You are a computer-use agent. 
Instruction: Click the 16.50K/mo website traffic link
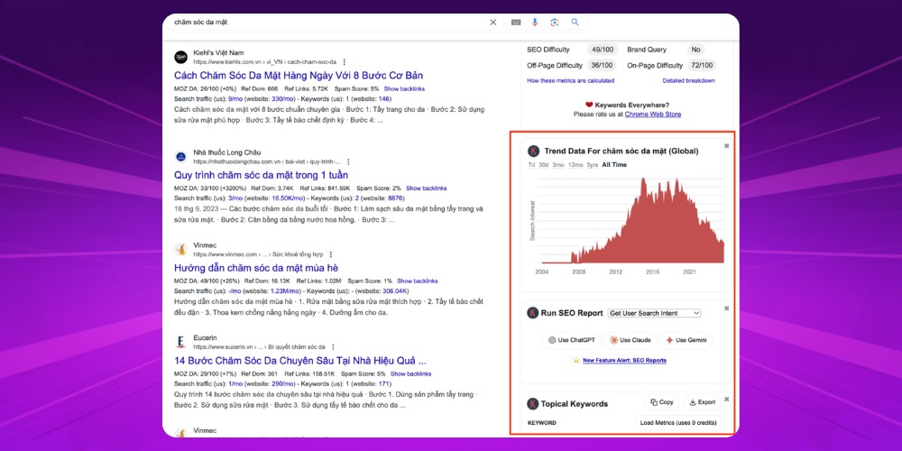coord(288,198)
